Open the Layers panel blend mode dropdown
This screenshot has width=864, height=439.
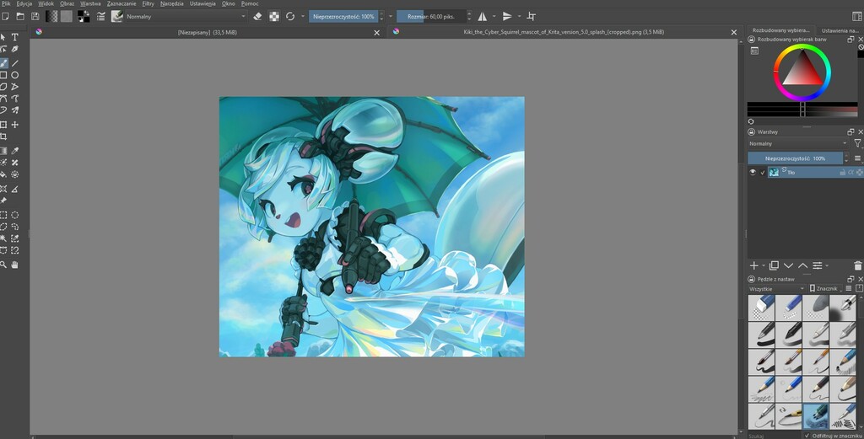coord(797,143)
